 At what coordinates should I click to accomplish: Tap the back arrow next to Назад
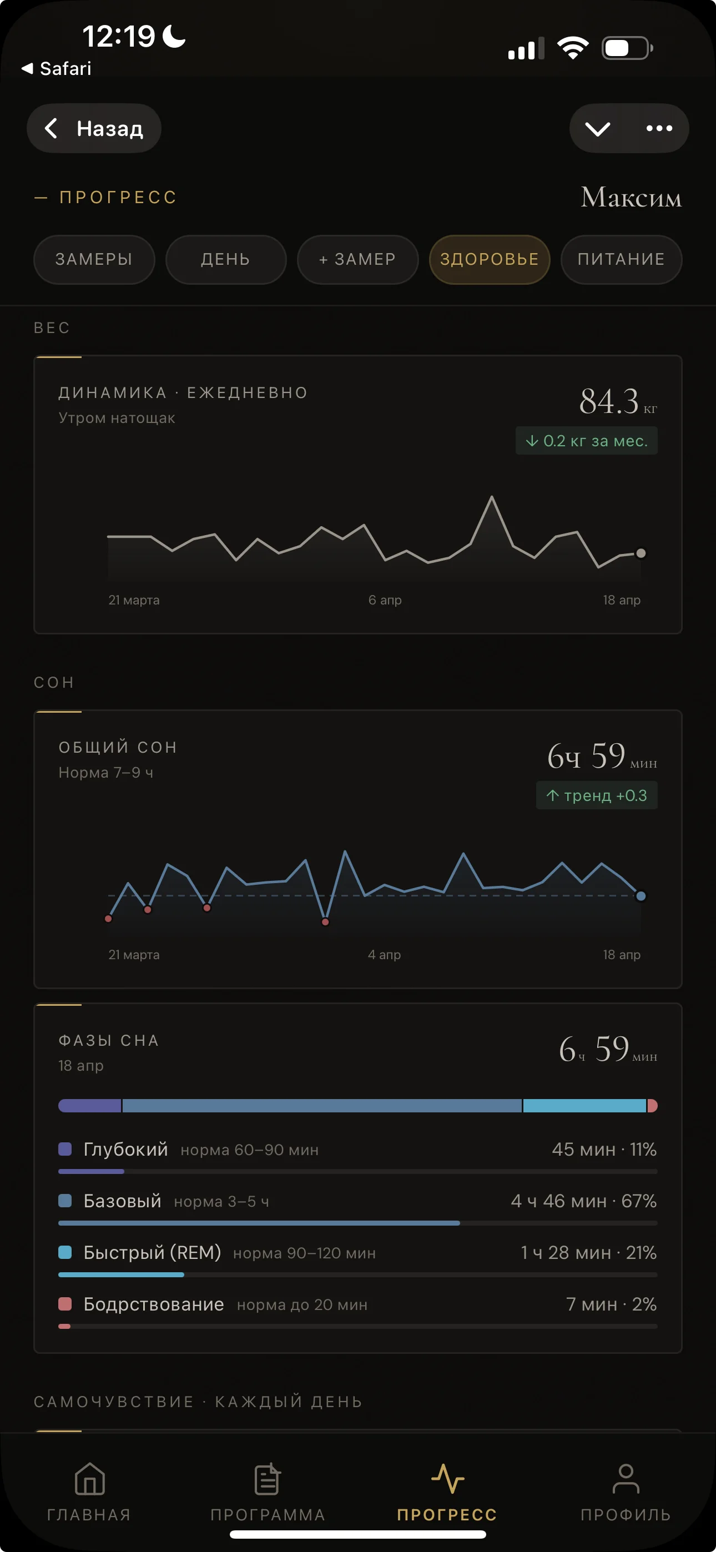click(x=52, y=128)
